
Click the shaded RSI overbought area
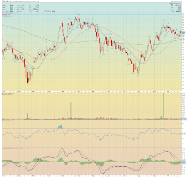point(60,127)
